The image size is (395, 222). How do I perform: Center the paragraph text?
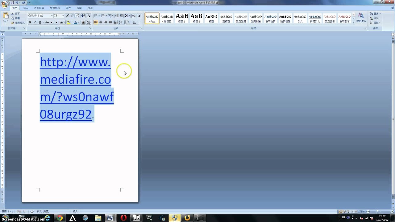pyautogui.click(x=101, y=23)
